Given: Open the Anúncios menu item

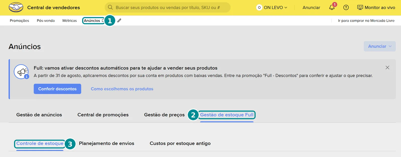Looking at the screenshot, I should pyautogui.click(x=92, y=20).
